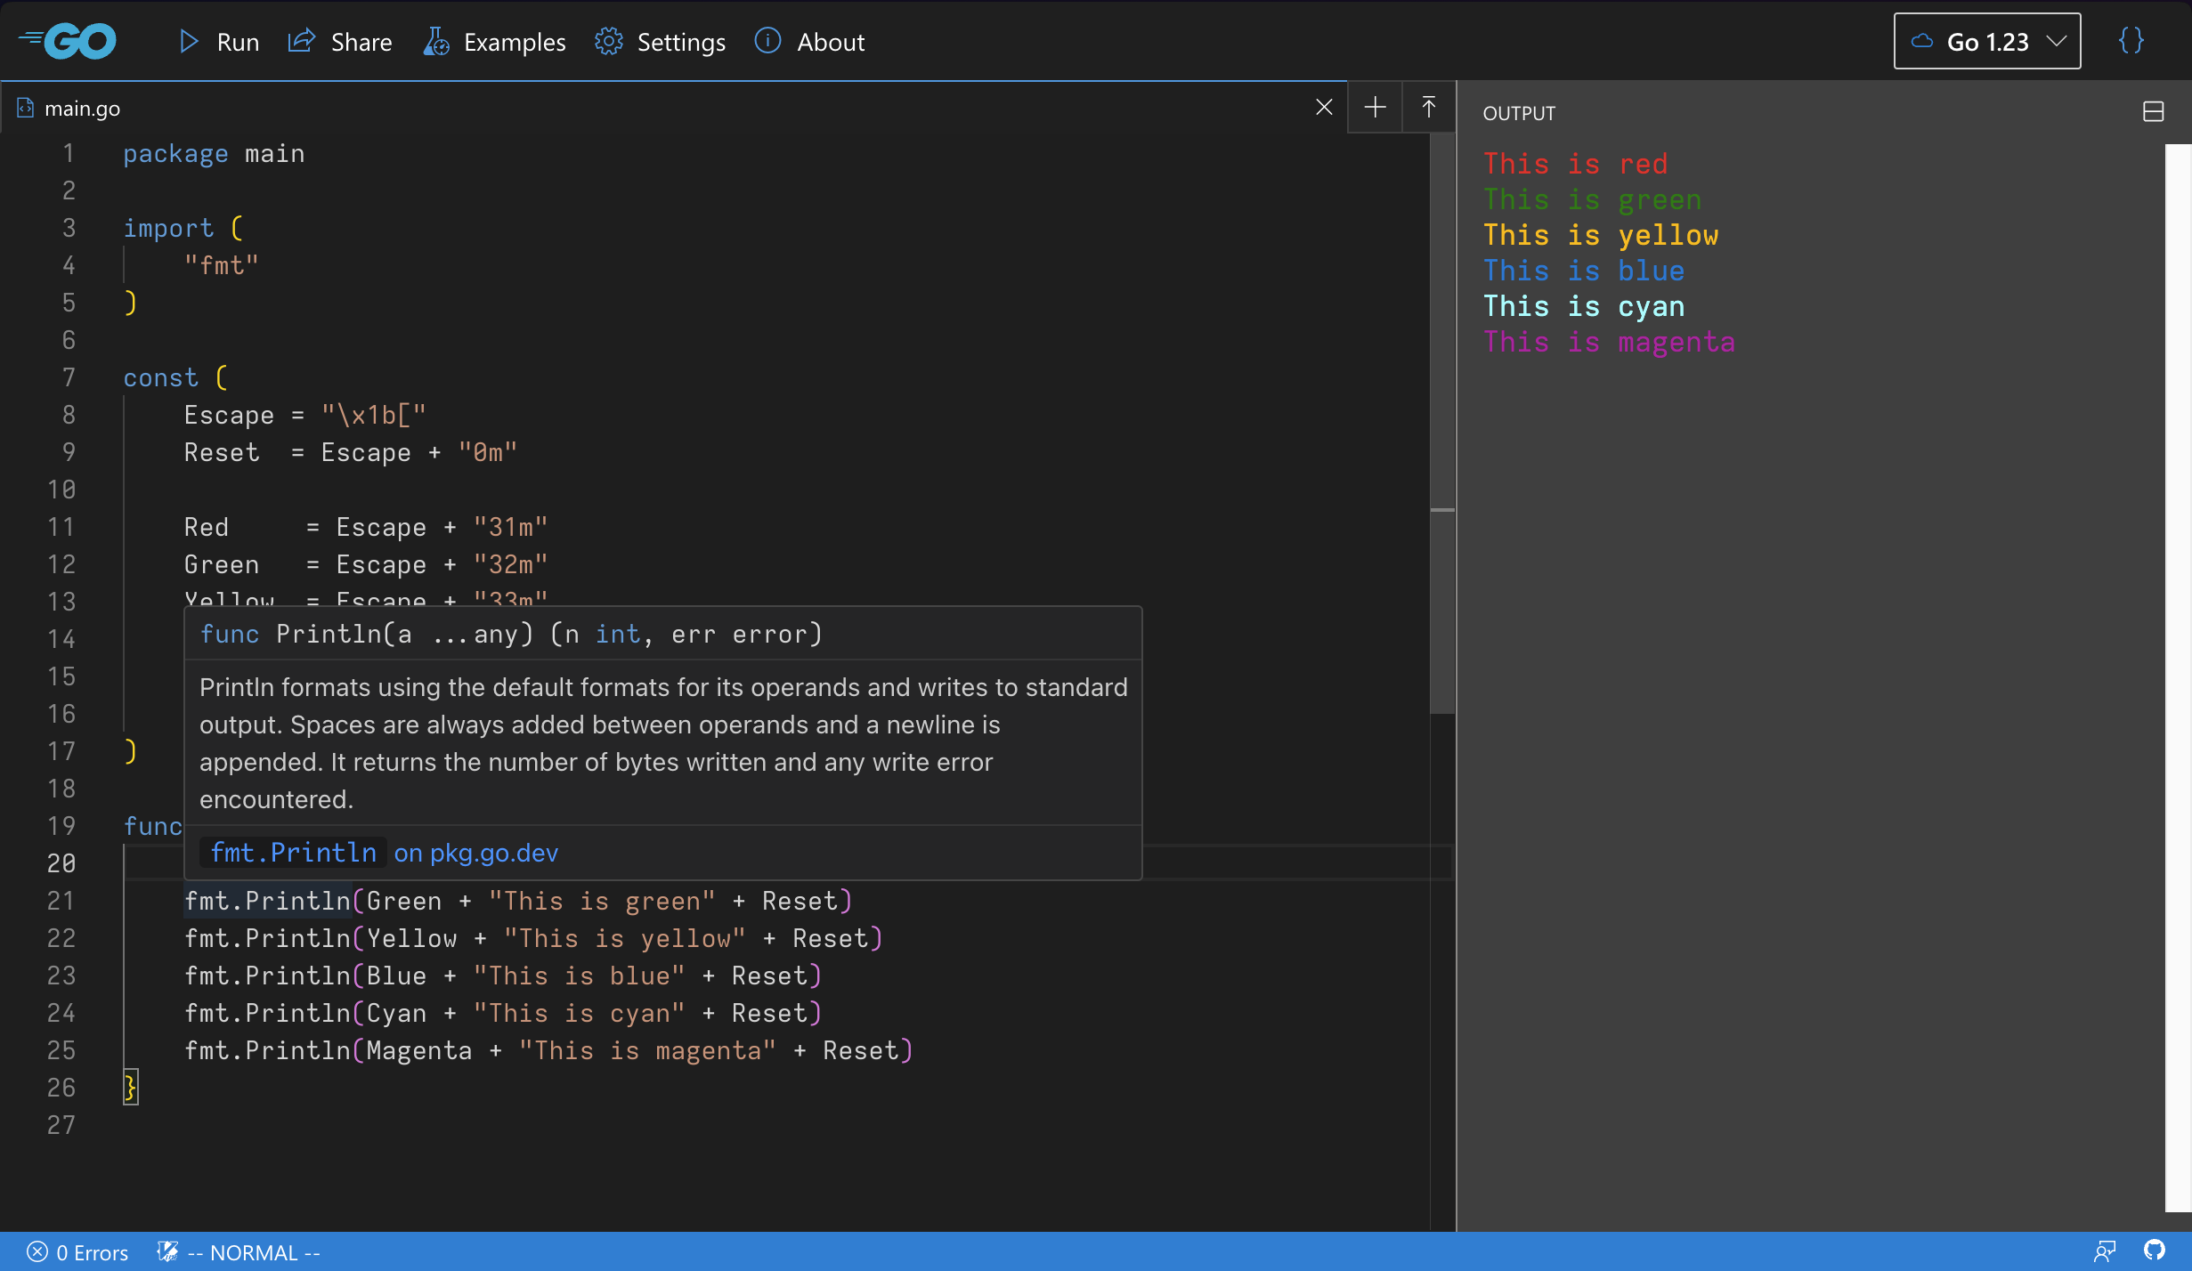Click the output panel scrollbar
This screenshot has width=2192, height=1271.
2178,676
